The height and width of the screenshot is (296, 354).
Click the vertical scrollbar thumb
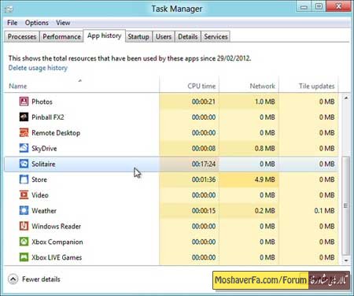click(x=346, y=205)
